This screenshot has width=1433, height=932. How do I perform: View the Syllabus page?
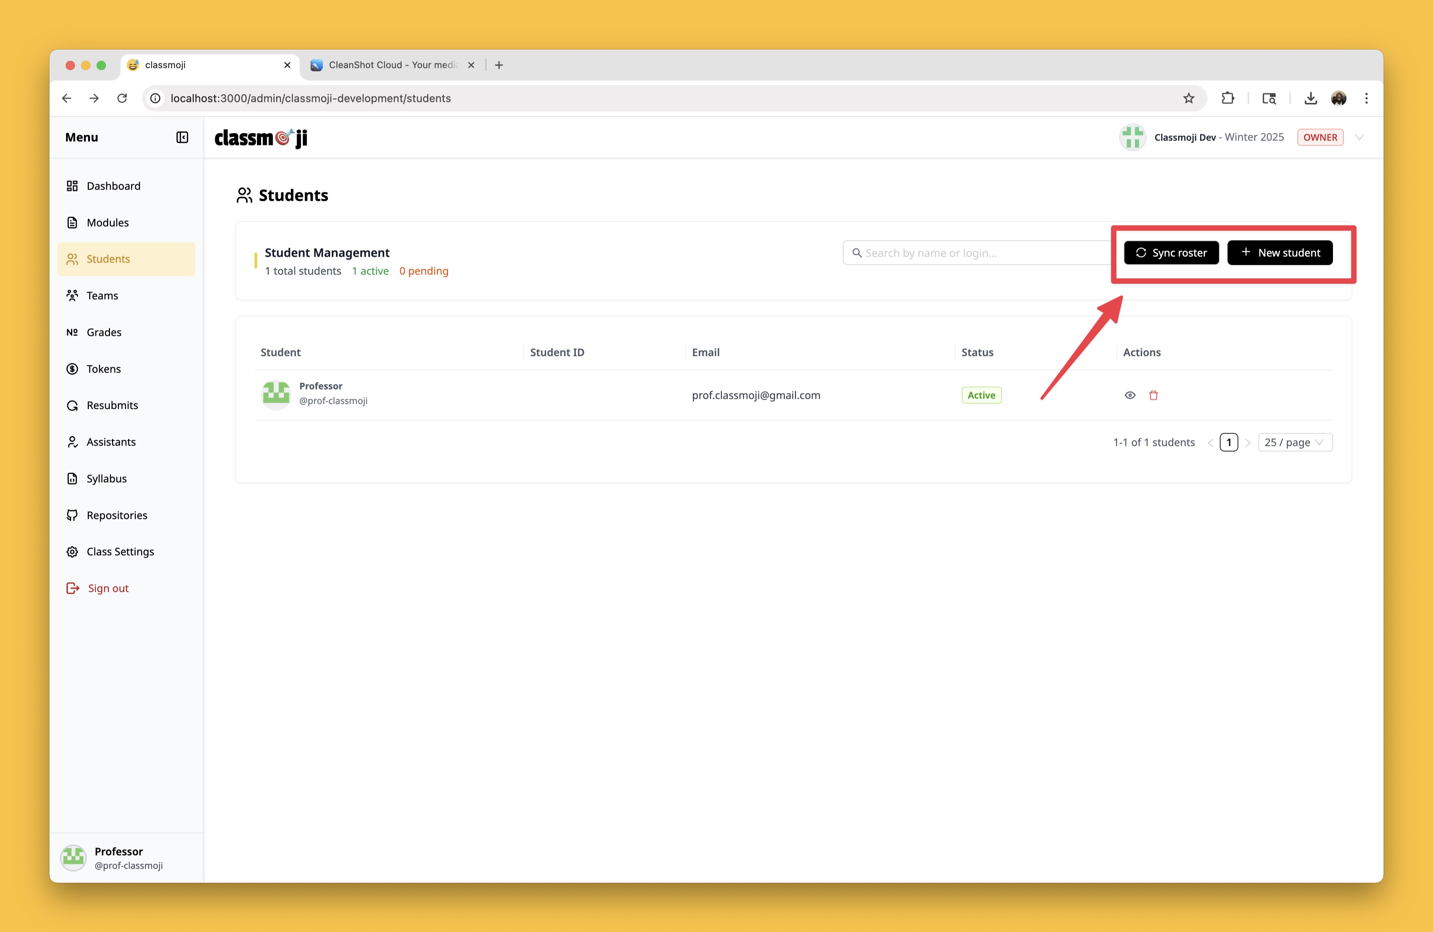click(126, 478)
